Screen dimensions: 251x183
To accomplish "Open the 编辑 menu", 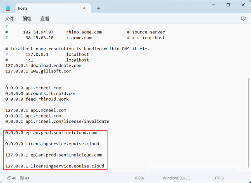I will [27, 19].
